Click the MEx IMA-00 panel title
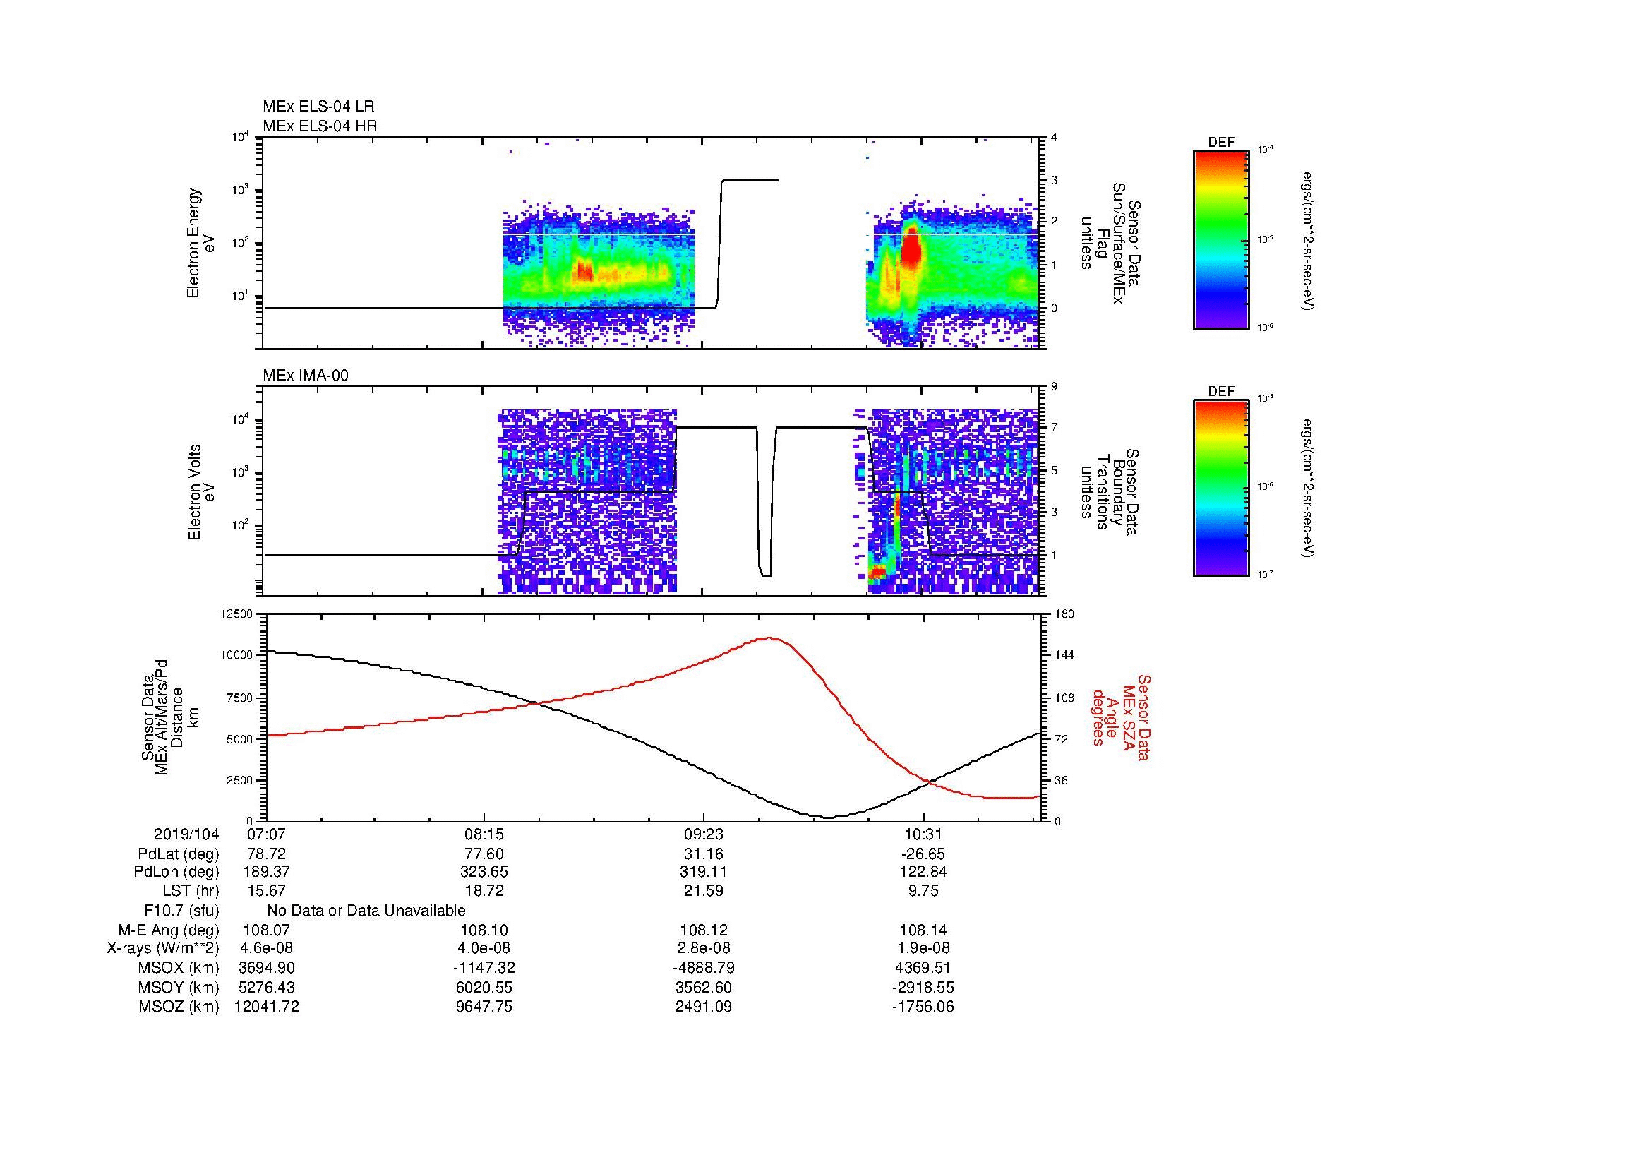This screenshot has height=1167, width=1651. click(x=306, y=376)
